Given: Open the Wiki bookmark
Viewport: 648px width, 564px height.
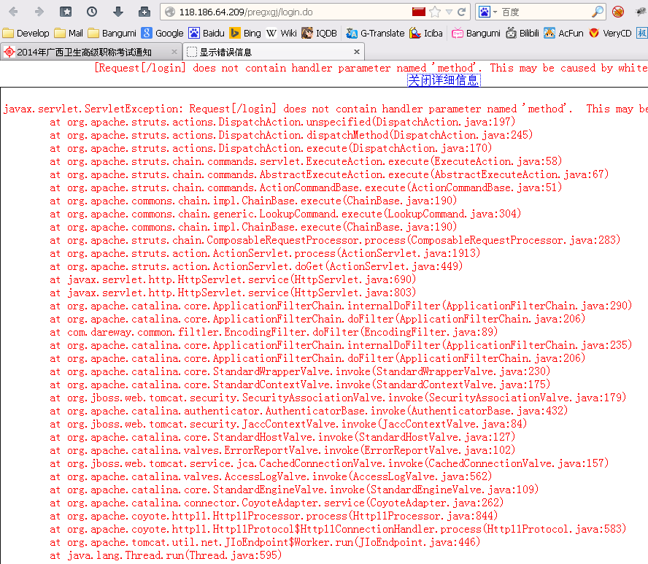Looking at the screenshot, I should pos(282,33).
